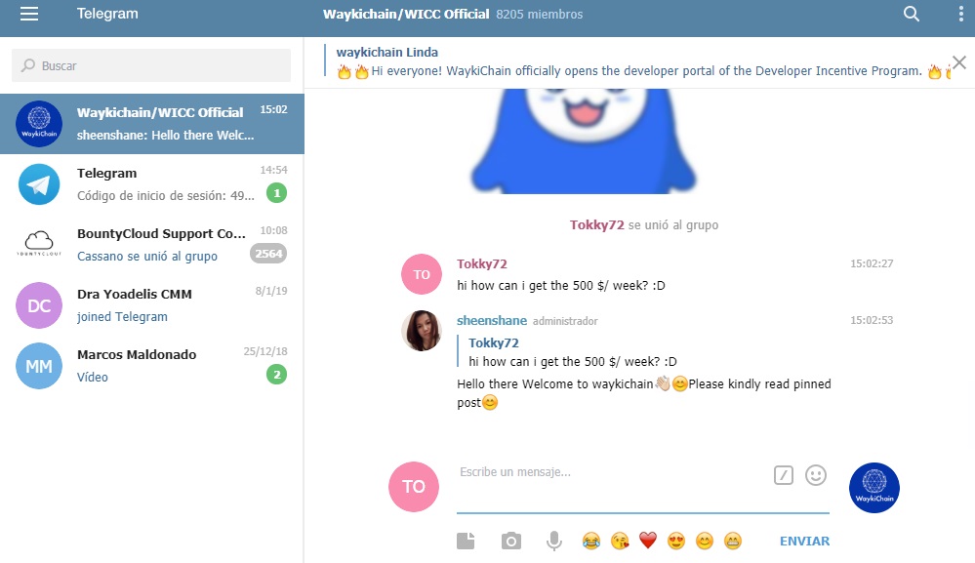Insert the red heart emoji

[648, 541]
